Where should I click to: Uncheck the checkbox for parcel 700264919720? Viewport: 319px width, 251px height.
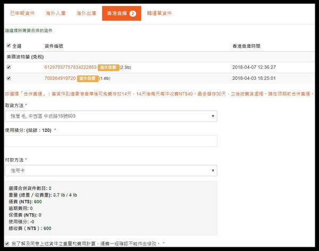(8, 78)
